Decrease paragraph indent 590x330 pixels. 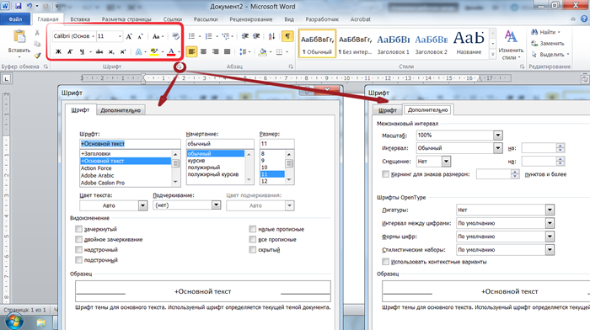(x=245, y=36)
